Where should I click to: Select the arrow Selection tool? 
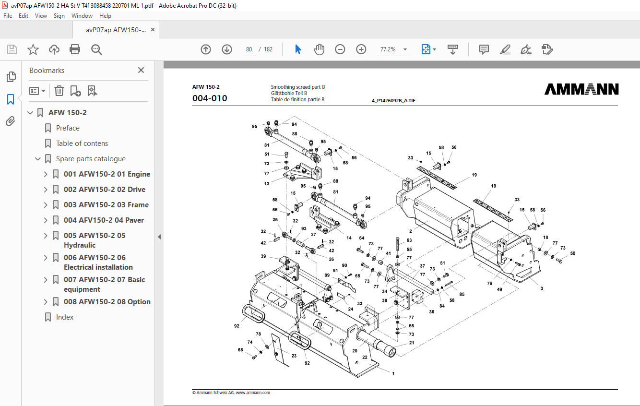(298, 49)
